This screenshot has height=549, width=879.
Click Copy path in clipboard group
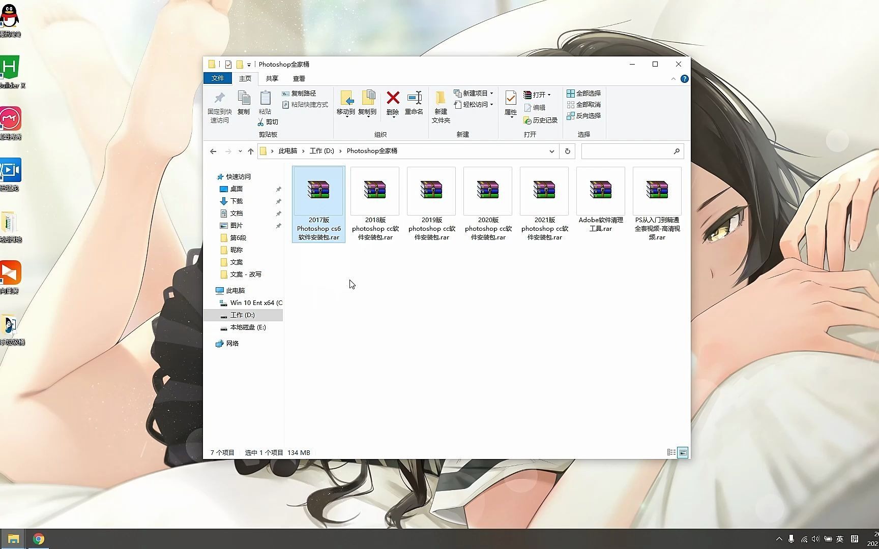click(x=299, y=94)
